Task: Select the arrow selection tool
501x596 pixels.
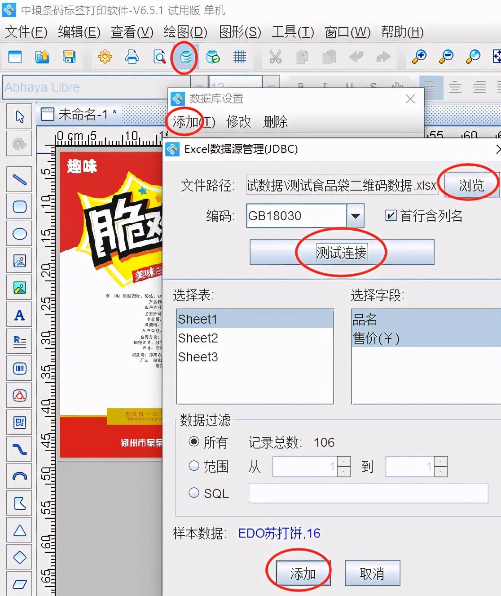Action: [x=19, y=116]
